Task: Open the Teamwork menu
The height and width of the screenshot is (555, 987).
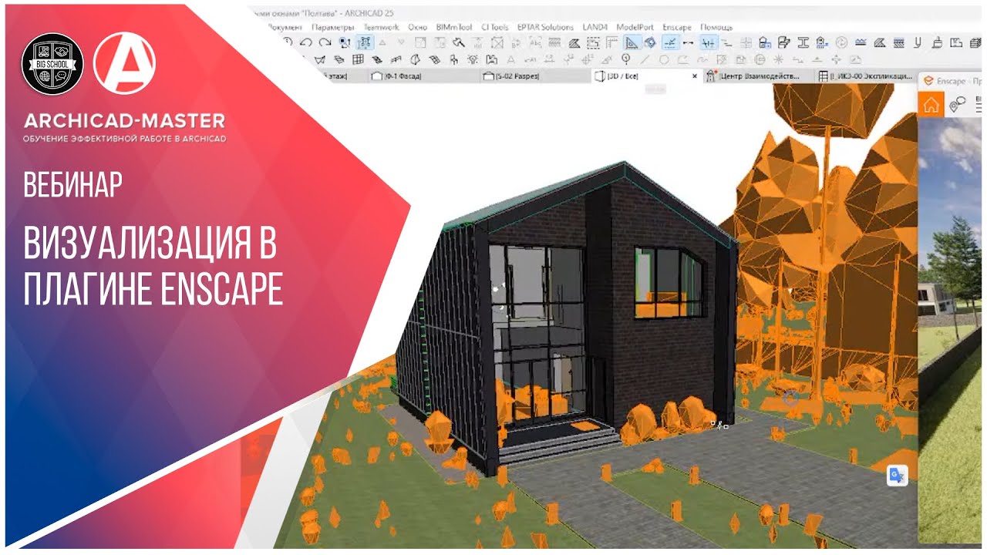Action: (x=381, y=27)
